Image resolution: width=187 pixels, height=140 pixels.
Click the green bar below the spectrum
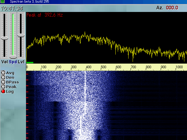pyautogui.click(x=30, y=62)
